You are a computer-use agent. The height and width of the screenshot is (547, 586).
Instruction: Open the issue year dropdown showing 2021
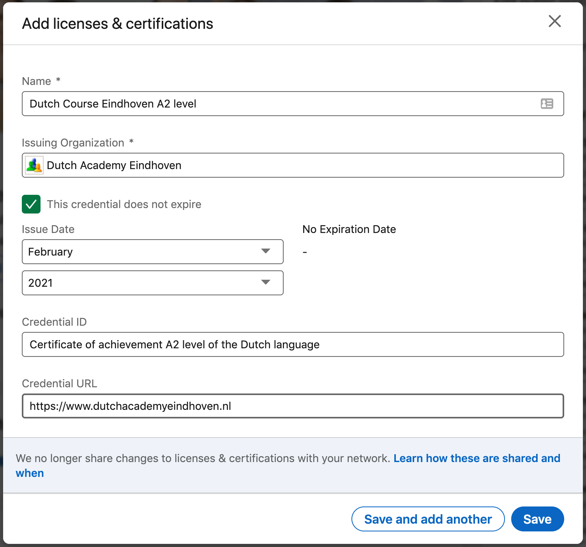153,283
